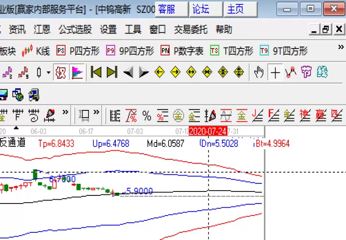Select the hand pan tool
Viewport: 346px width, 240px height.
[x=259, y=72]
